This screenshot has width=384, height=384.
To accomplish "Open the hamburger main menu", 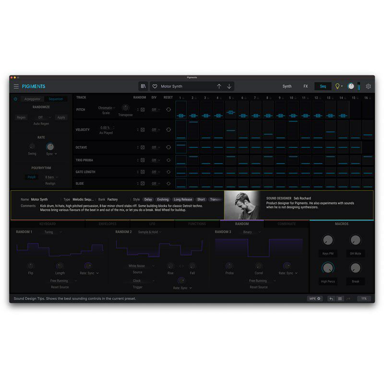I will (x=16, y=86).
